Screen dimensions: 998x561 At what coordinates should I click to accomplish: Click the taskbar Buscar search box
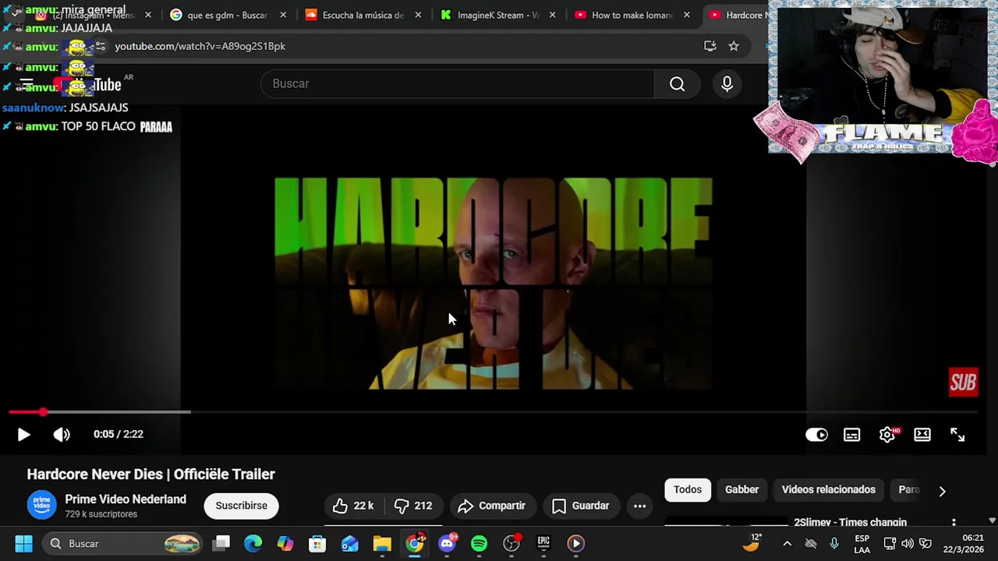[x=121, y=543]
